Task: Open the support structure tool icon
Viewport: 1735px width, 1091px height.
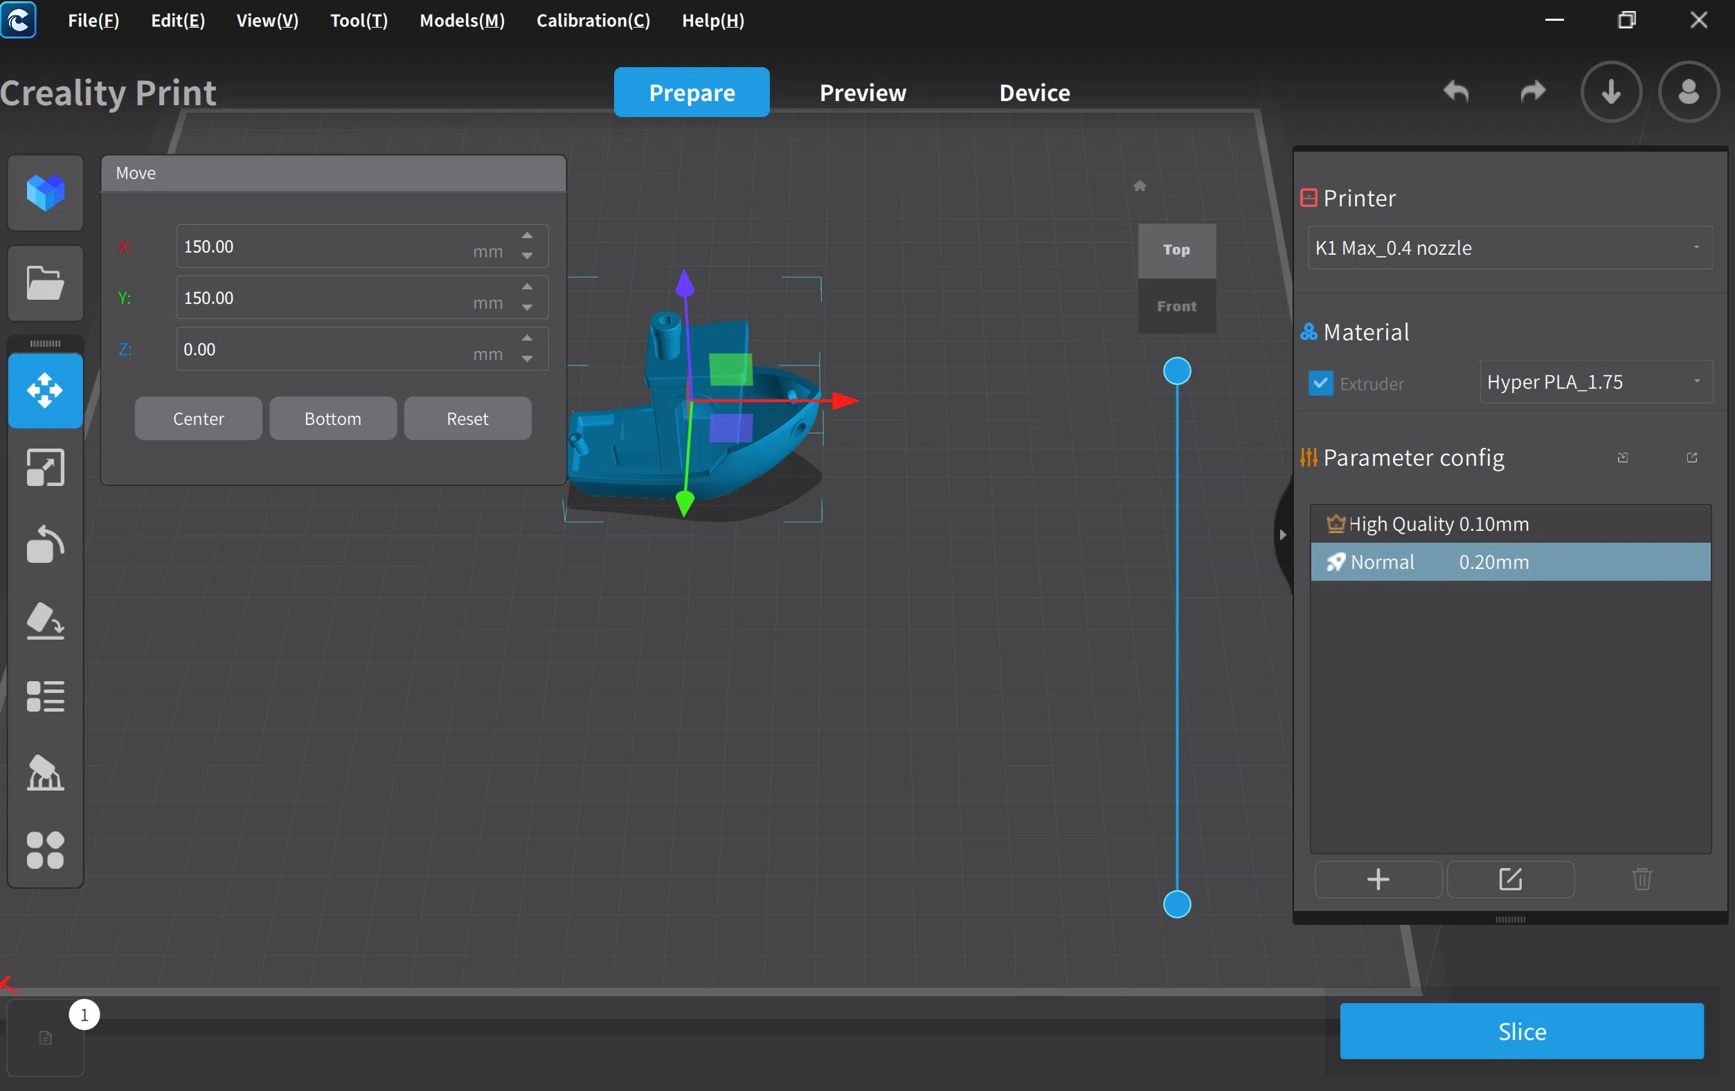Action: tap(46, 773)
